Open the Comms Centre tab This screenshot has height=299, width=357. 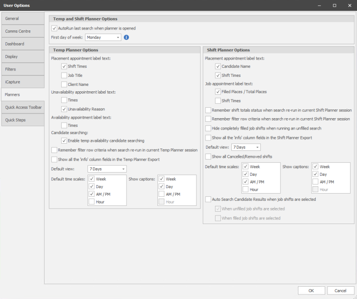(x=23, y=31)
